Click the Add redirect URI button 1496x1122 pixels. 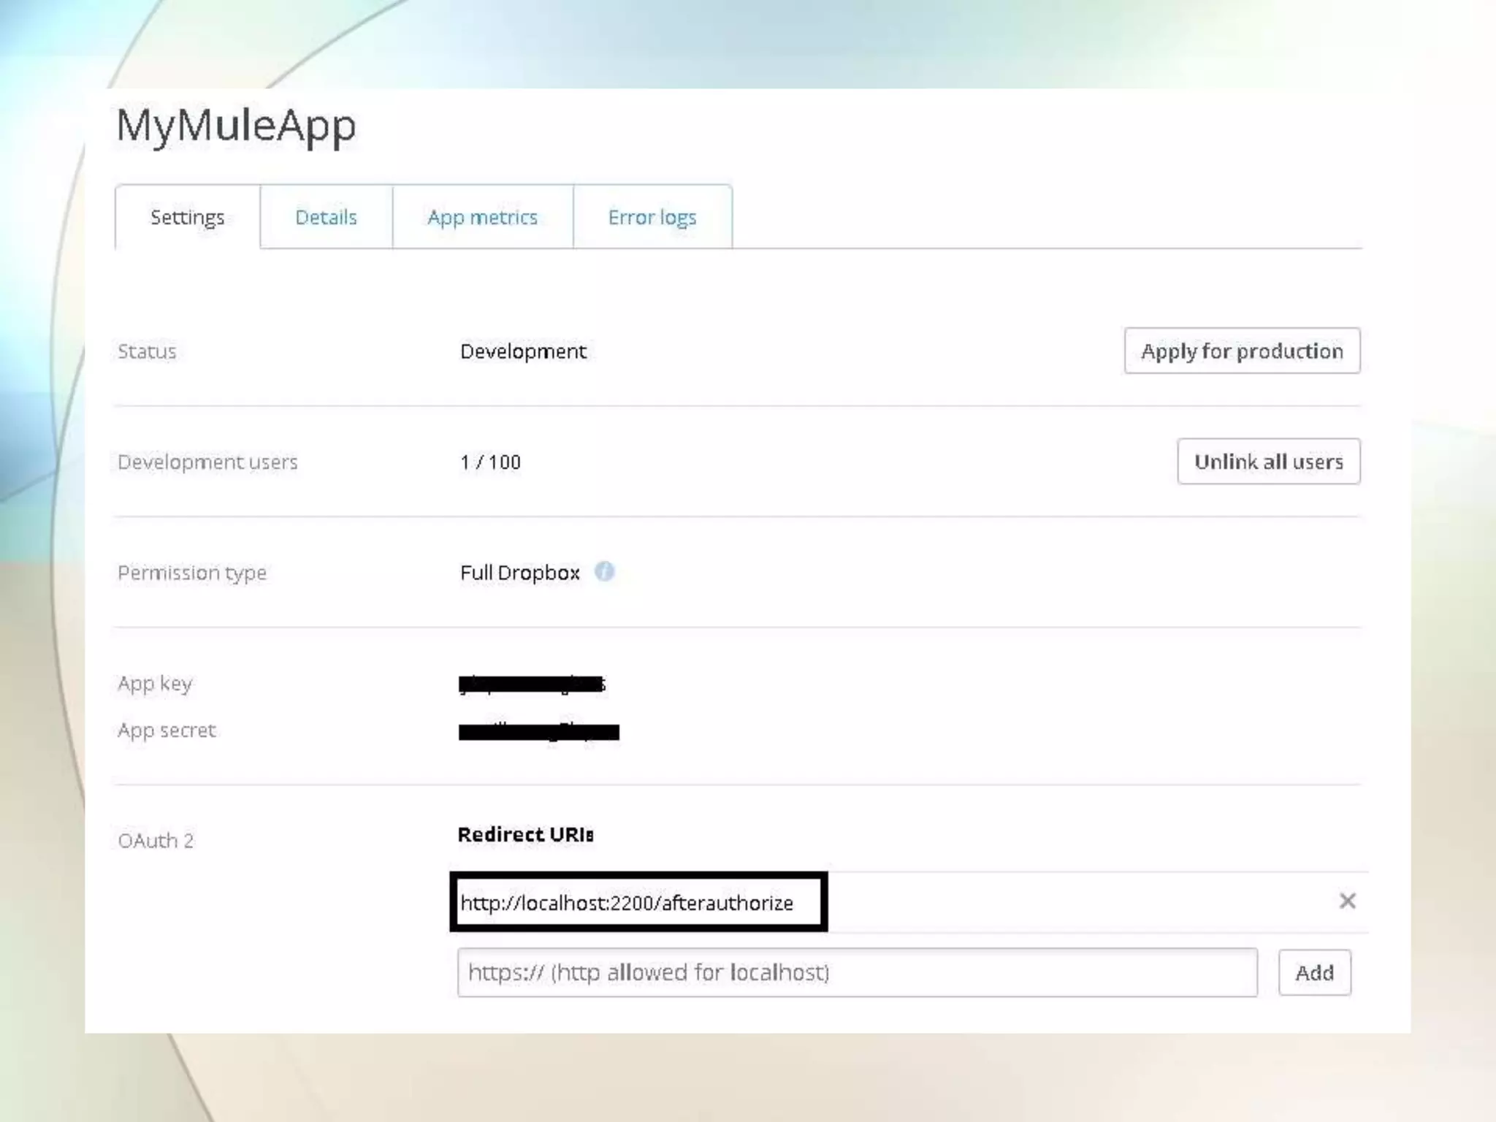[x=1314, y=972]
